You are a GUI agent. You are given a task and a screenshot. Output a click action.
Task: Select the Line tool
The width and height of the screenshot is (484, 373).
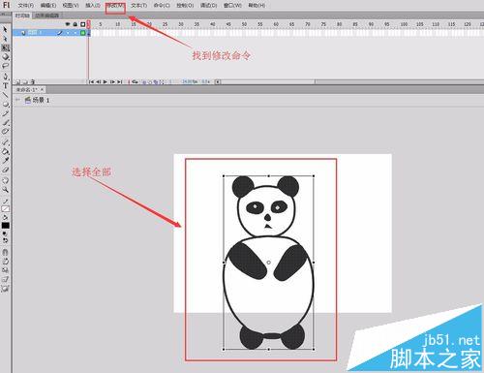click(5, 95)
